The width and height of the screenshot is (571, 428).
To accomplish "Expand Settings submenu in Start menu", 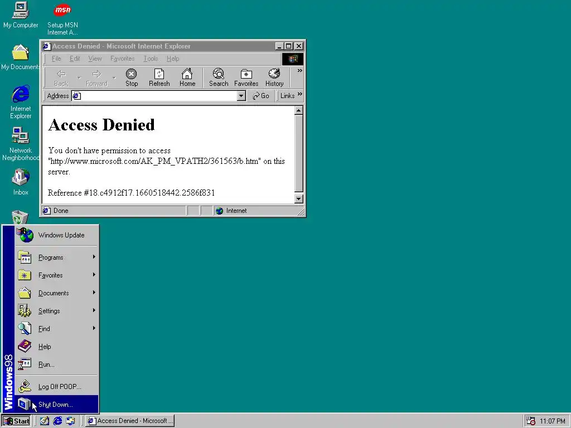I will [x=56, y=311].
